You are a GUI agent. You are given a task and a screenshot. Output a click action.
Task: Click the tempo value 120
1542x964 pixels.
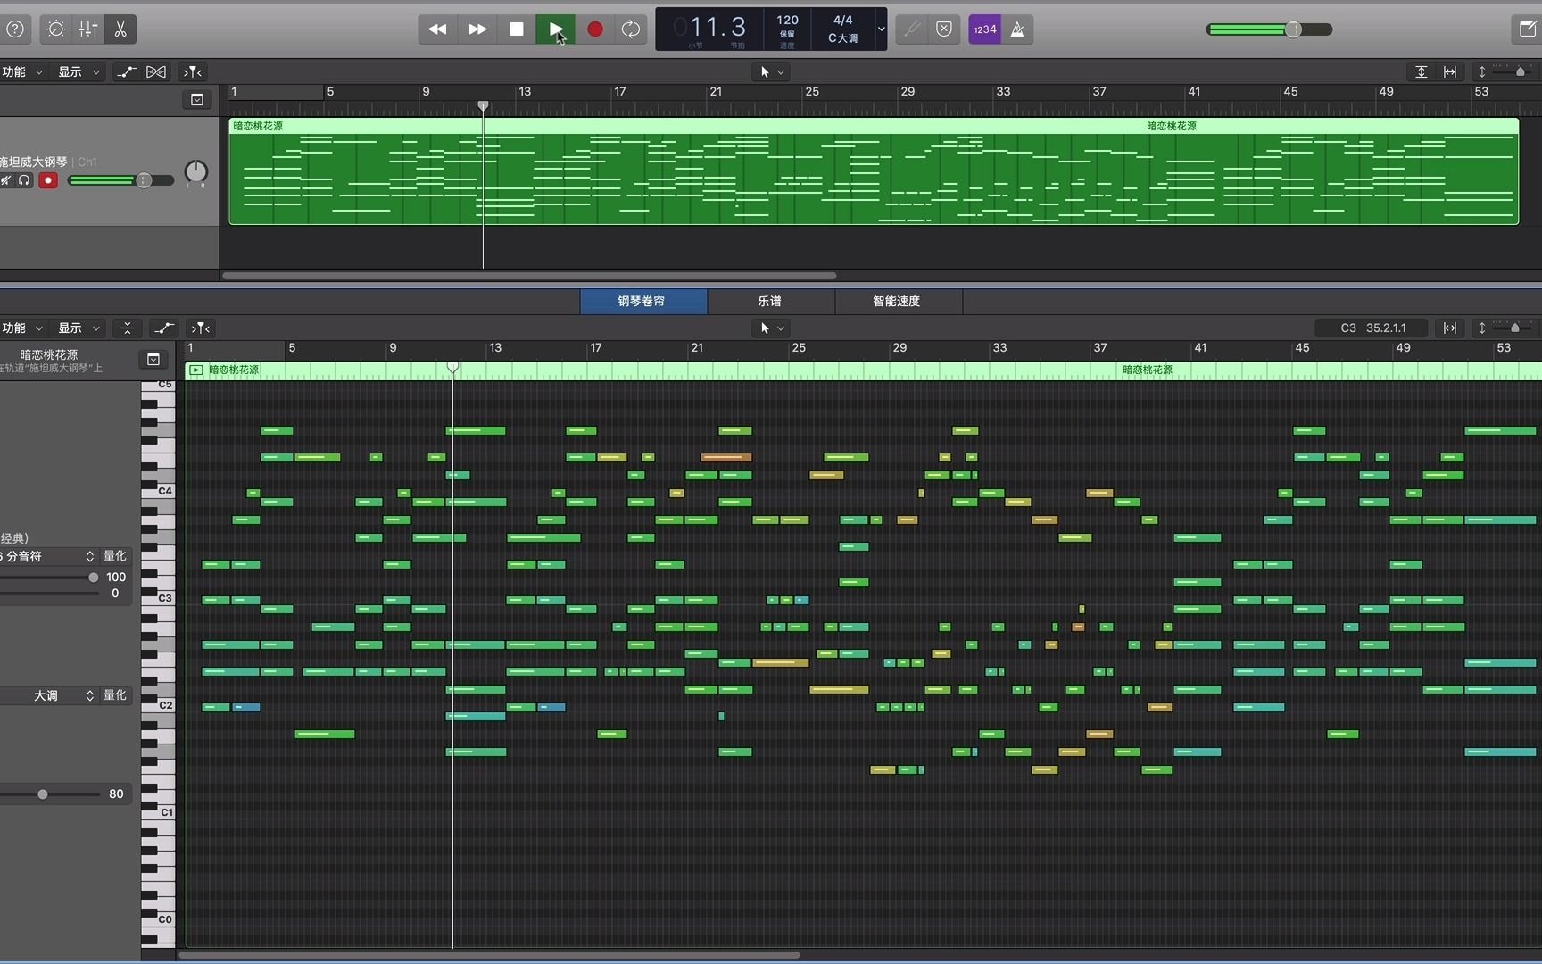point(787,20)
